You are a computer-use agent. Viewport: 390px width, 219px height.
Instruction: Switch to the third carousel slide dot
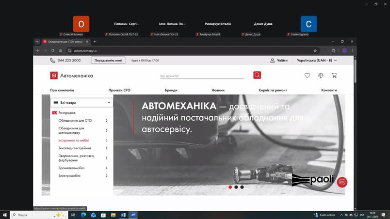[242, 187]
